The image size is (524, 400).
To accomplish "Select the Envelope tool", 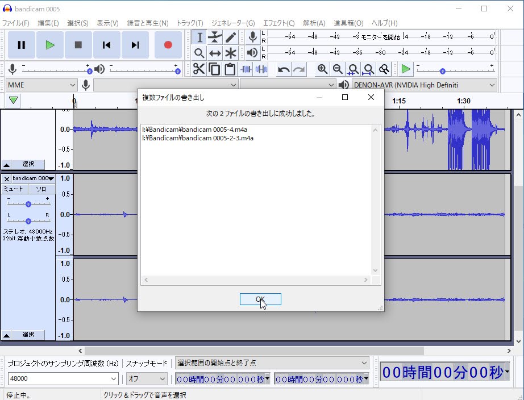I will [215, 37].
